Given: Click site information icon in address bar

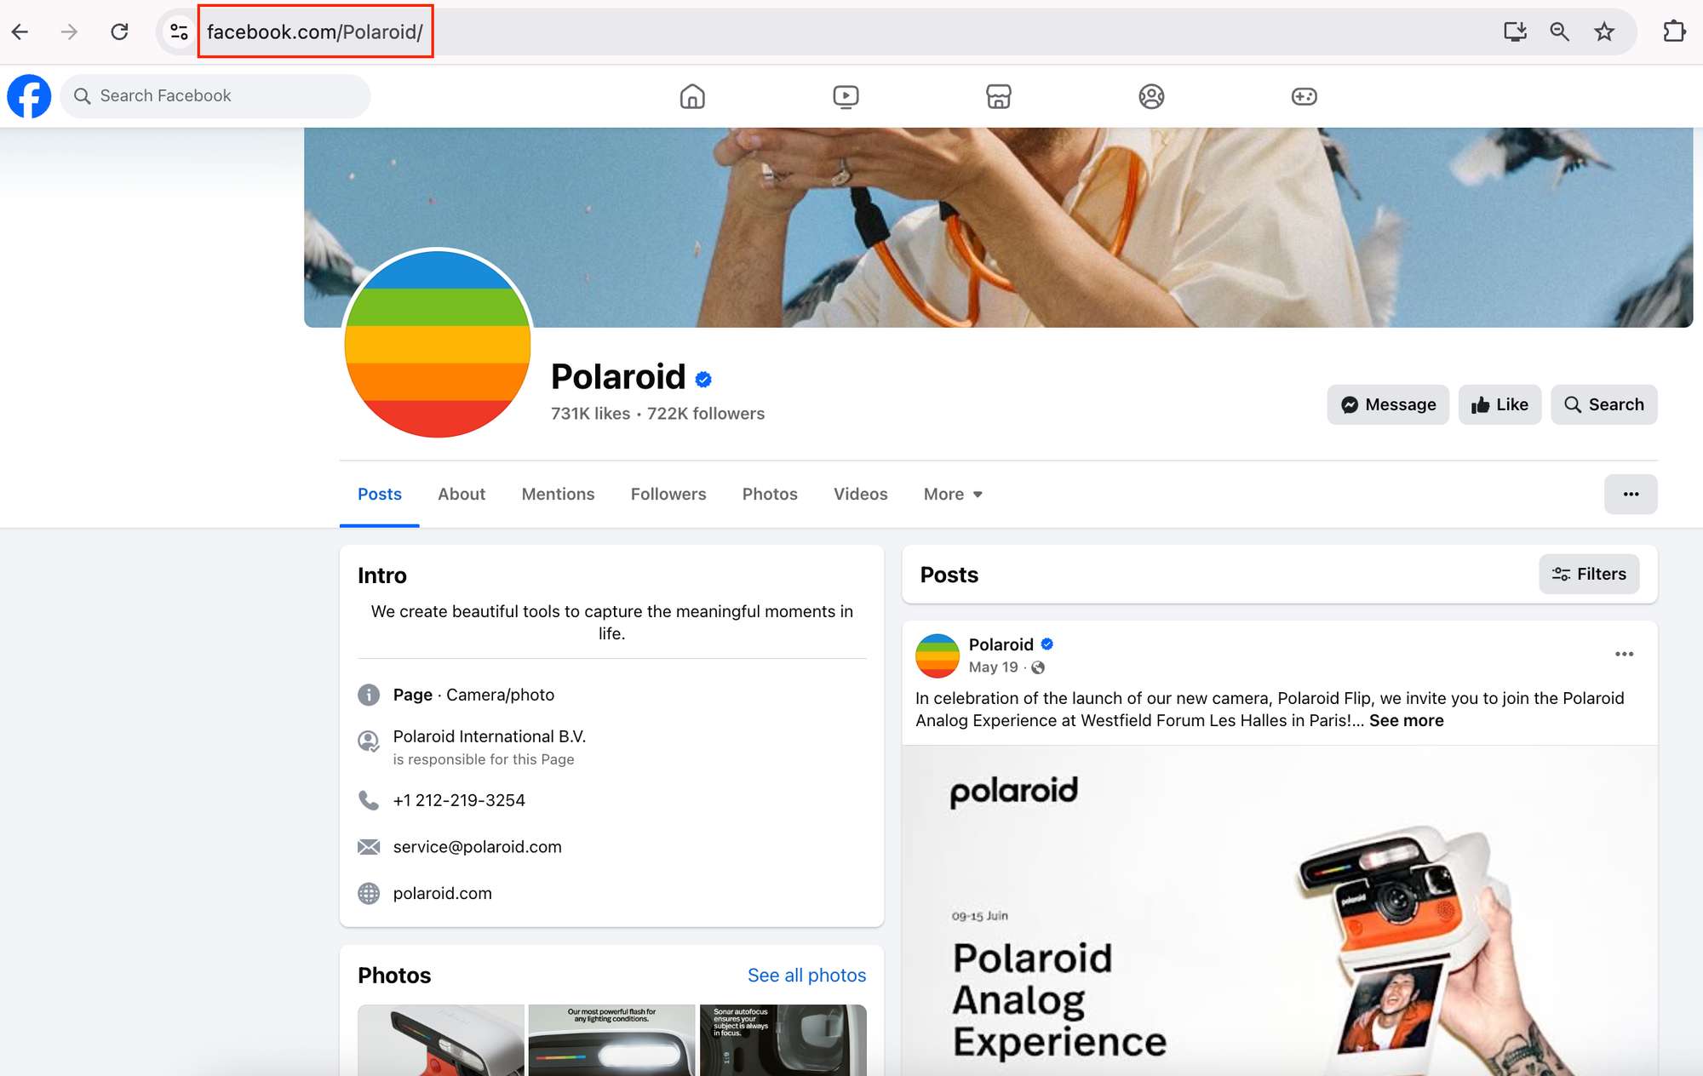Looking at the screenshot, I should pyautogui.click(x=179, y=31).
